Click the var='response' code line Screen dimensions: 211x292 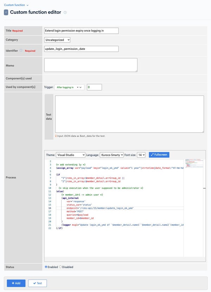76,202
